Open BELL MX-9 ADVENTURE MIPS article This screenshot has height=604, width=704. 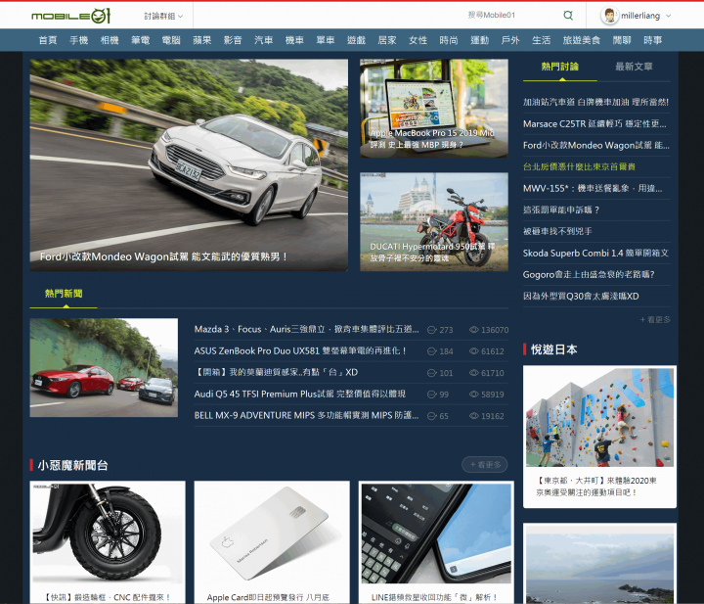[307, 416]
